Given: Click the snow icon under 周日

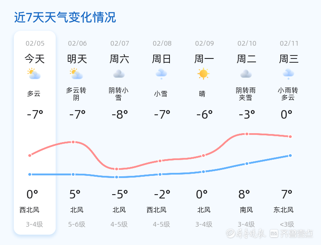Looking at the screenshot, I should 161,74.
